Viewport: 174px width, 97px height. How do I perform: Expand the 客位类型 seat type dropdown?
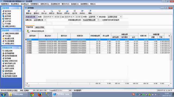[x=115, y=17]
